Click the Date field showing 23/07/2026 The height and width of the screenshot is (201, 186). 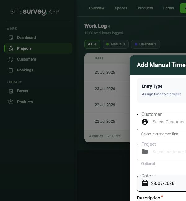pyautogui.click(x=162, y=183)
